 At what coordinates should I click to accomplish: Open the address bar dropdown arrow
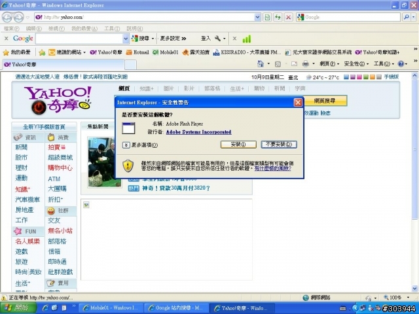(x=257, y=17)
